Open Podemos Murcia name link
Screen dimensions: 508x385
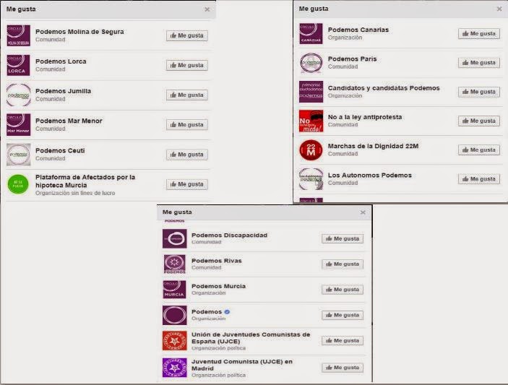click(x=218, y=287)
